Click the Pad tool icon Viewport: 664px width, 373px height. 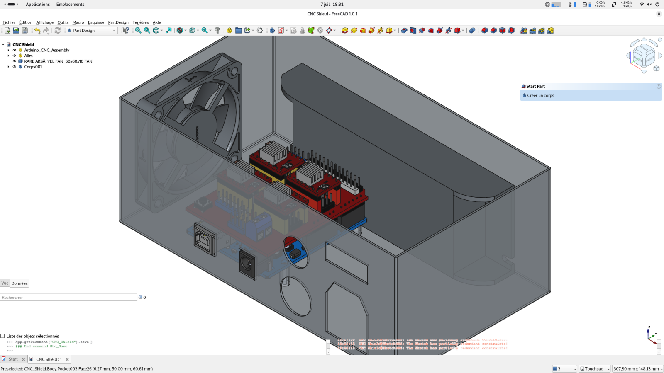[x=345, y=30]
